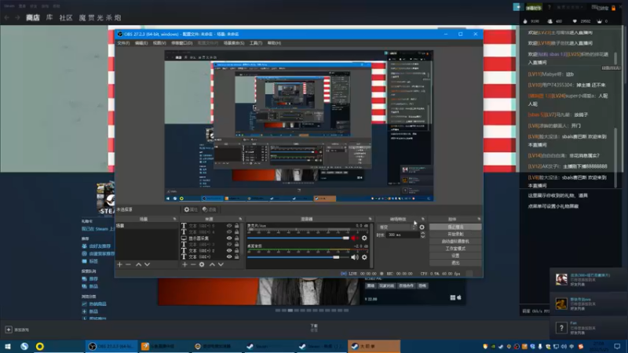Pop out the Audio Mixer dock panel

(x=370, y=219)
